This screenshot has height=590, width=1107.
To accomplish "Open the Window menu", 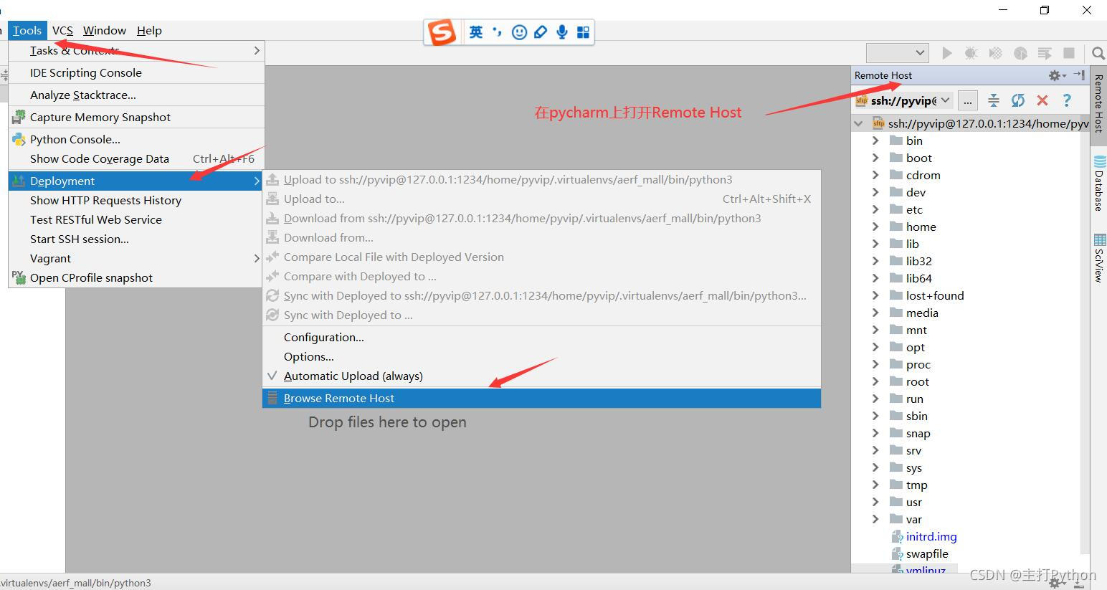I will [105, 30].
